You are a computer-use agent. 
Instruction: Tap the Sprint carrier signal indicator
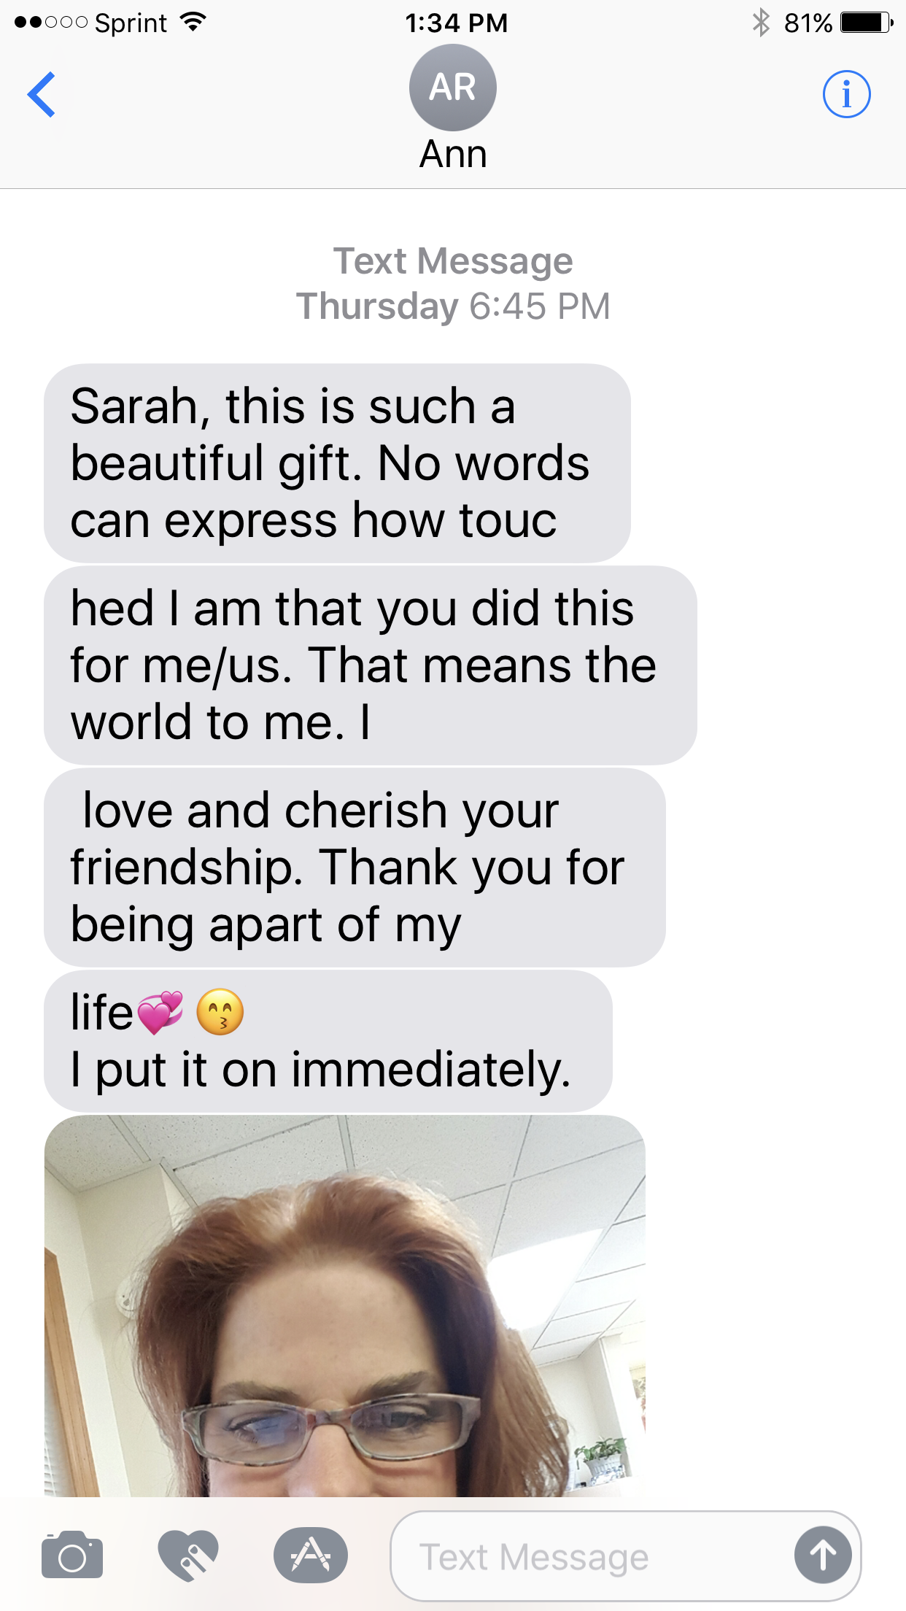tap(90, 23)
